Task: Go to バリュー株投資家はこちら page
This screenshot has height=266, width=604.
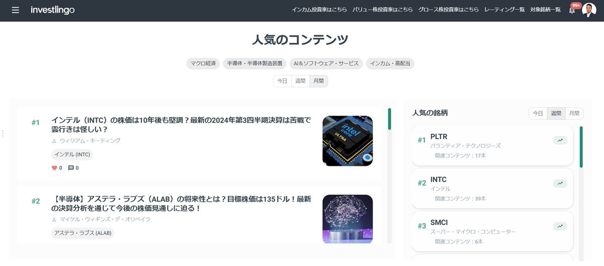Action: (383, 10)
